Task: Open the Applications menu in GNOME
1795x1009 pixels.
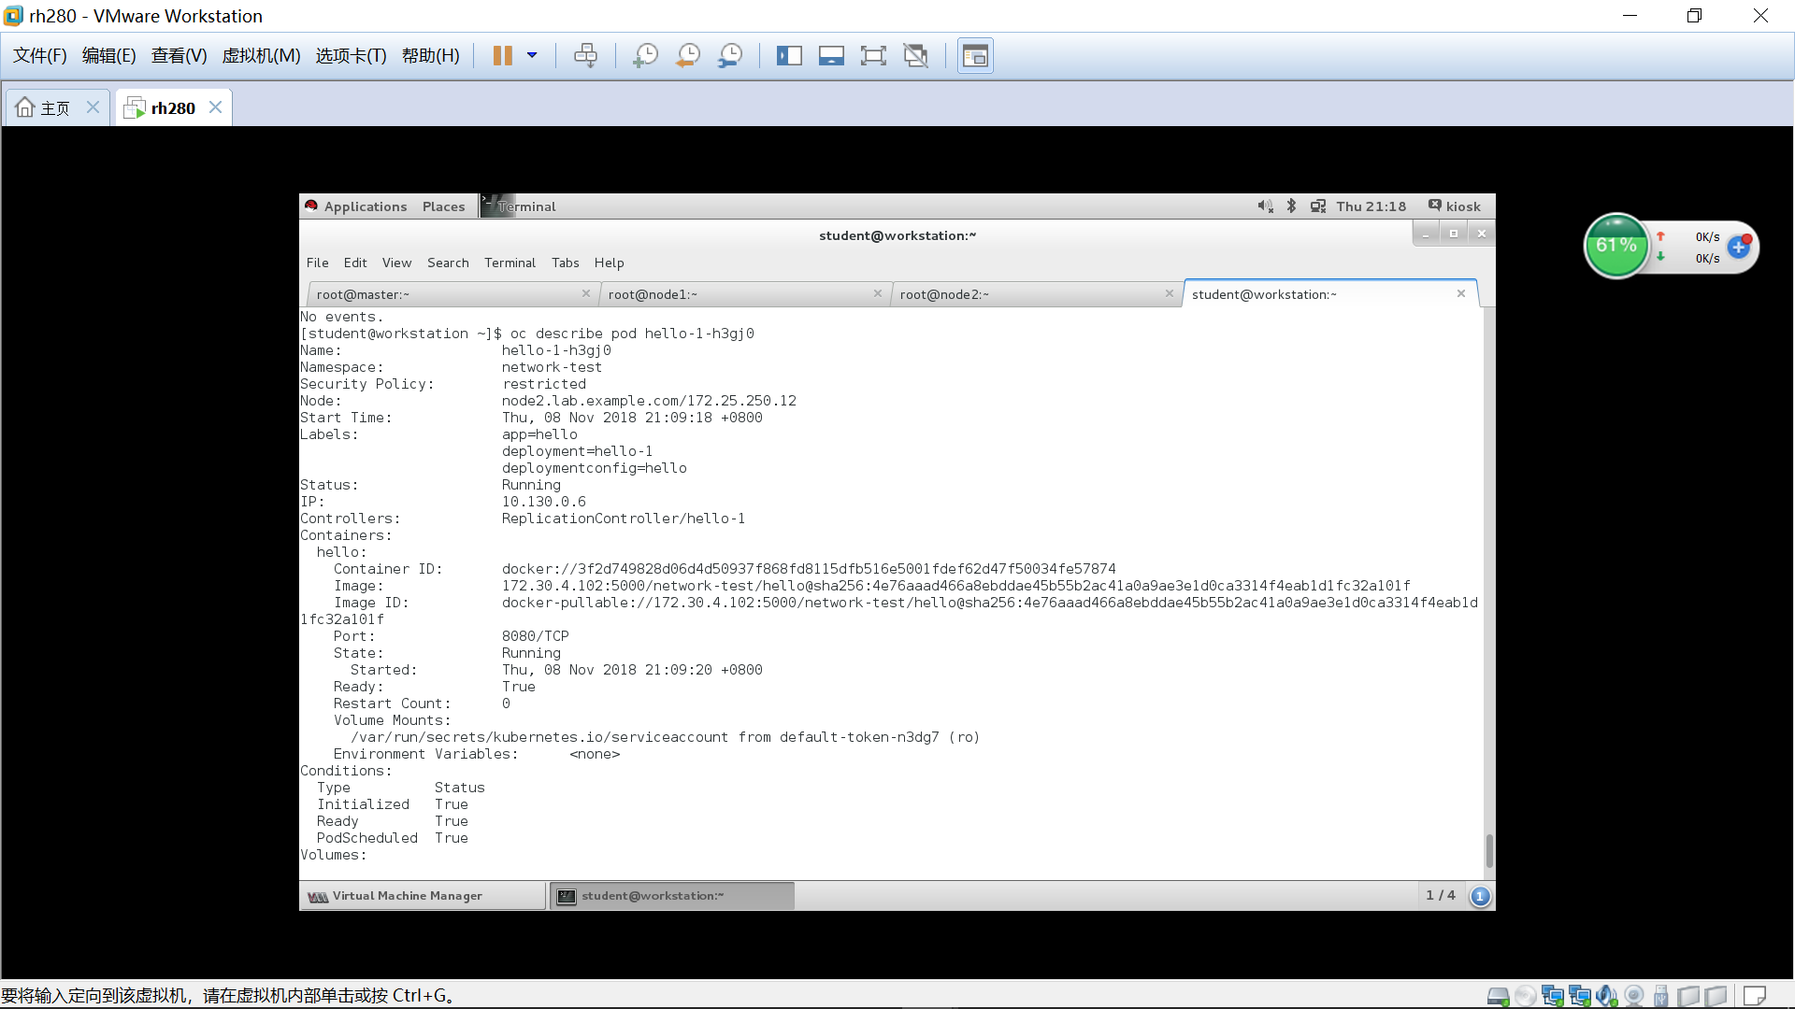Action: [365, 206]
